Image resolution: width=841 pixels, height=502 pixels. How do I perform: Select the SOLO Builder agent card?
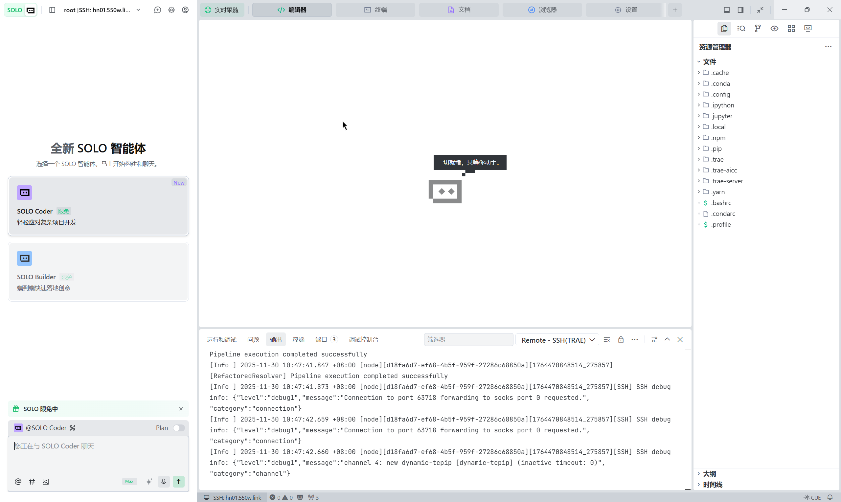tap(98, 272)
